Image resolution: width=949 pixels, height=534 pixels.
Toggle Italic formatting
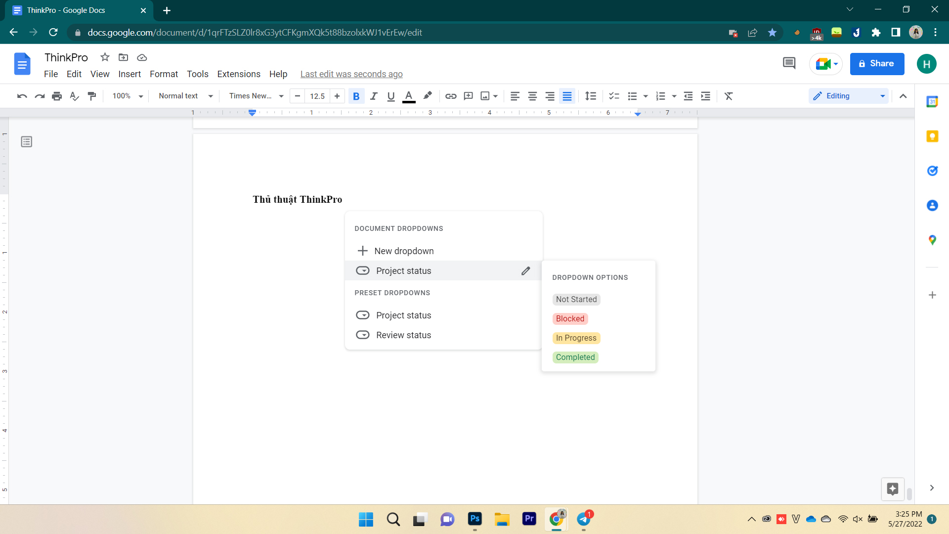coord(374,96)
